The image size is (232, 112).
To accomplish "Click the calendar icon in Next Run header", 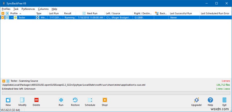I will click(x=84, y=13).
